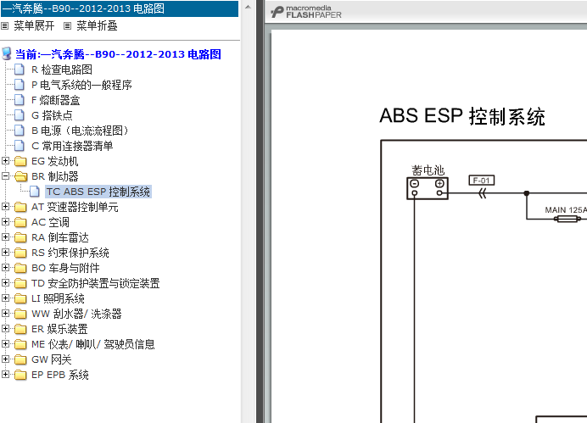Expand the WW 刮水器/洗涤器 node

click(5, 314)
